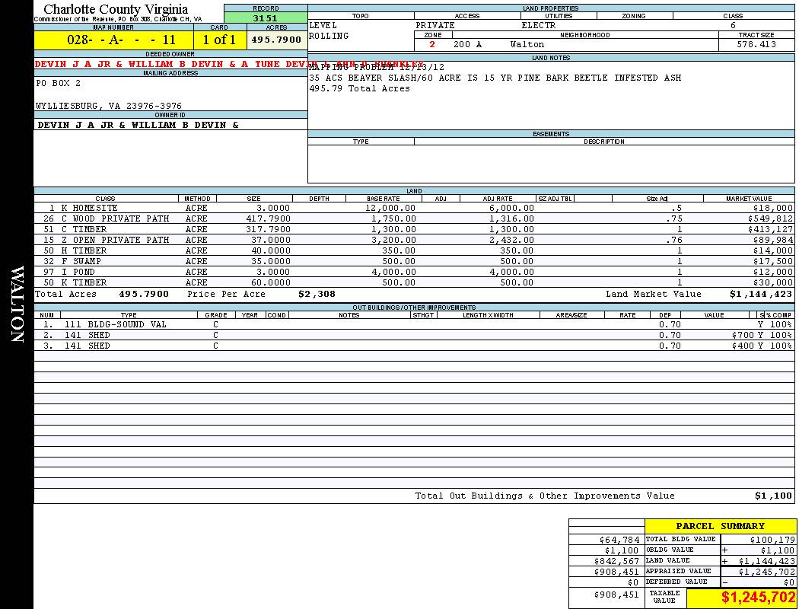Select the HOMESITE land row

(95, 208)
